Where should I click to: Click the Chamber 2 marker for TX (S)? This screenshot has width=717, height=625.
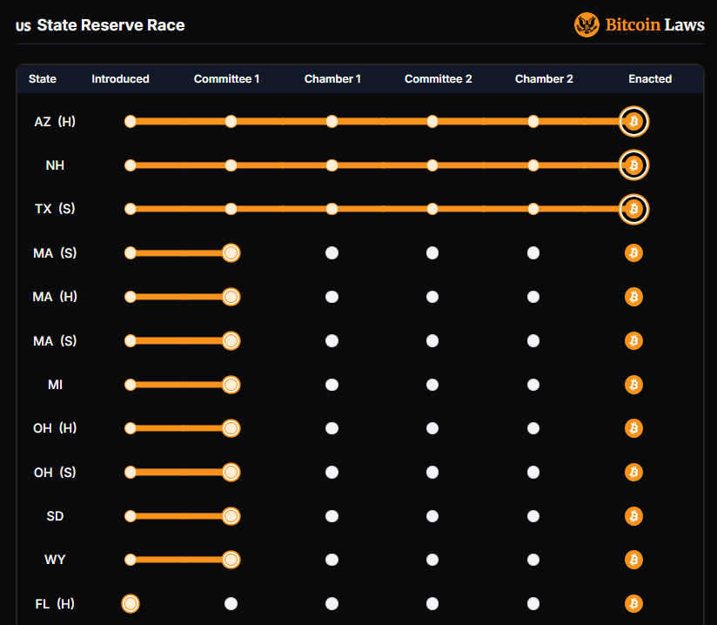tap(533, 209)
